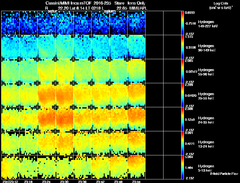
Task: Click the '23:18' time label
Action: [28, 182]
